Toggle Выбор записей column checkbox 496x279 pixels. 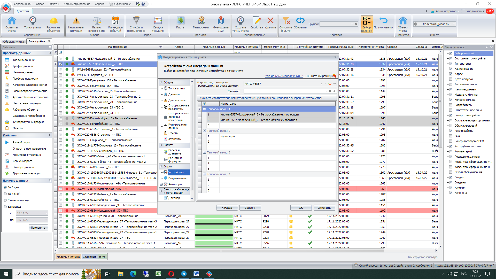(x=451, y=53)
